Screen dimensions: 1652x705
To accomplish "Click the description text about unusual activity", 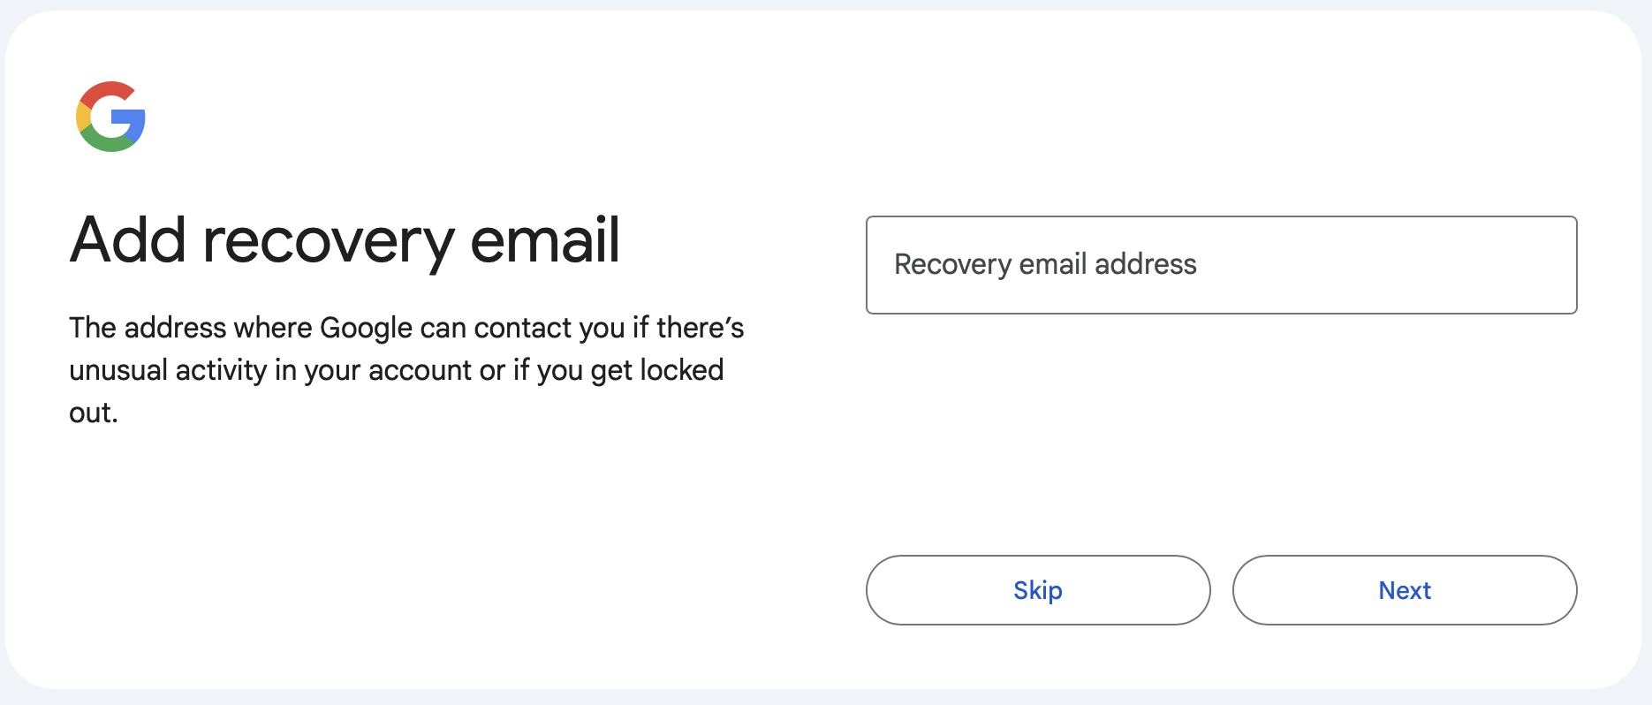I will click(406, 369).
